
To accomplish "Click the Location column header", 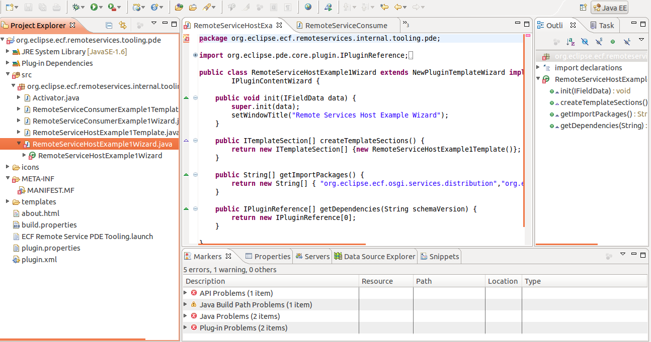I will (503, 281).
